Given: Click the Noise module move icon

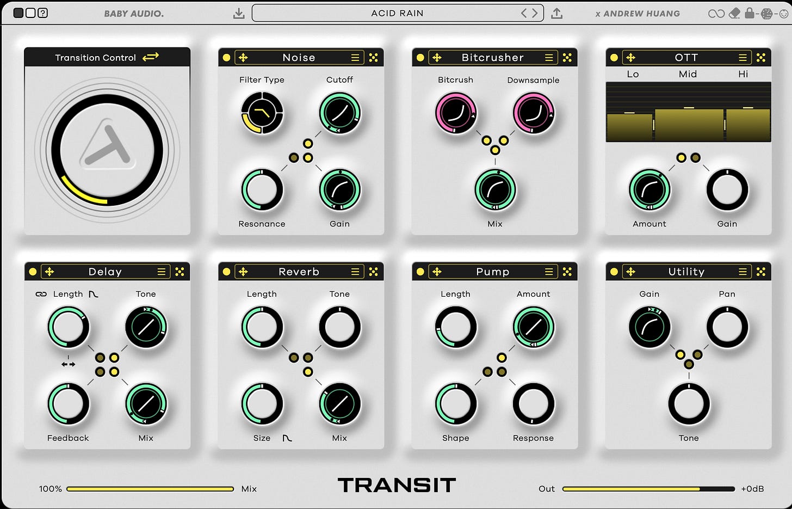Looking at the screenshot, I should click(243, 57).
